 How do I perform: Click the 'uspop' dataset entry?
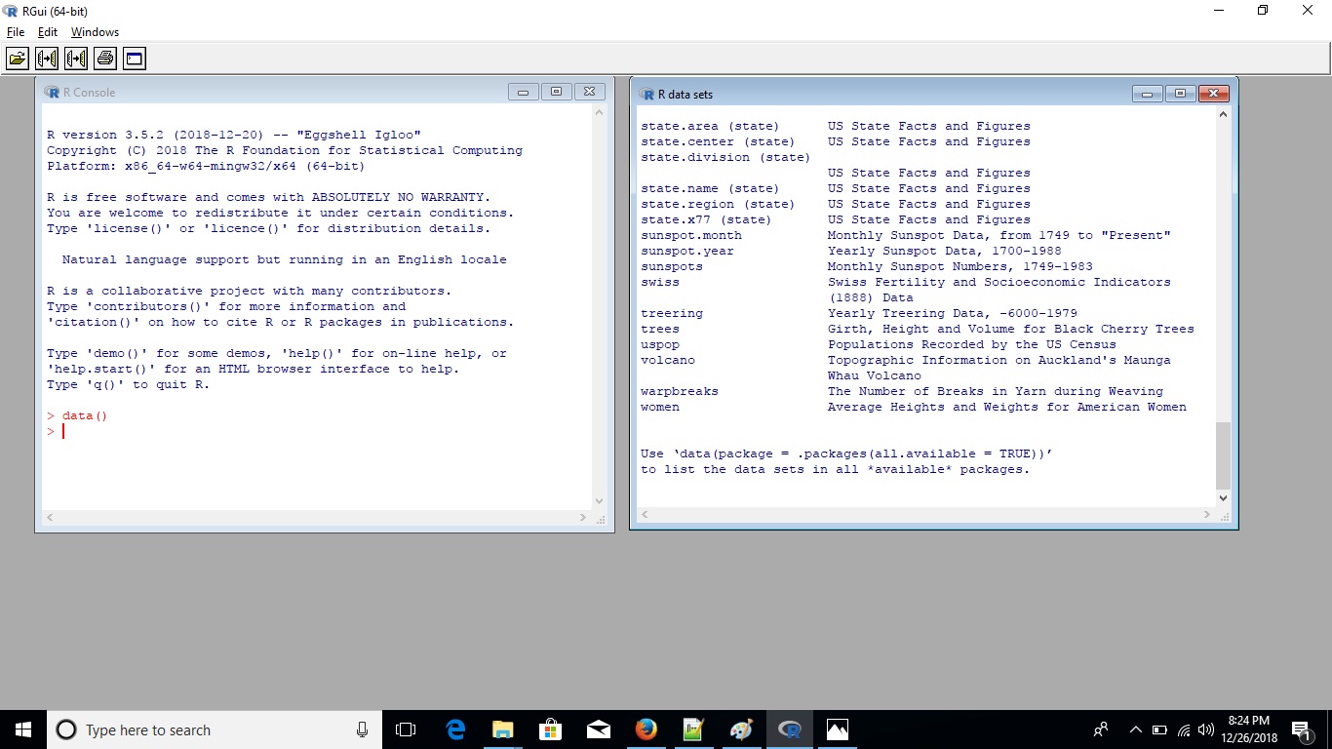click(660, 344)
